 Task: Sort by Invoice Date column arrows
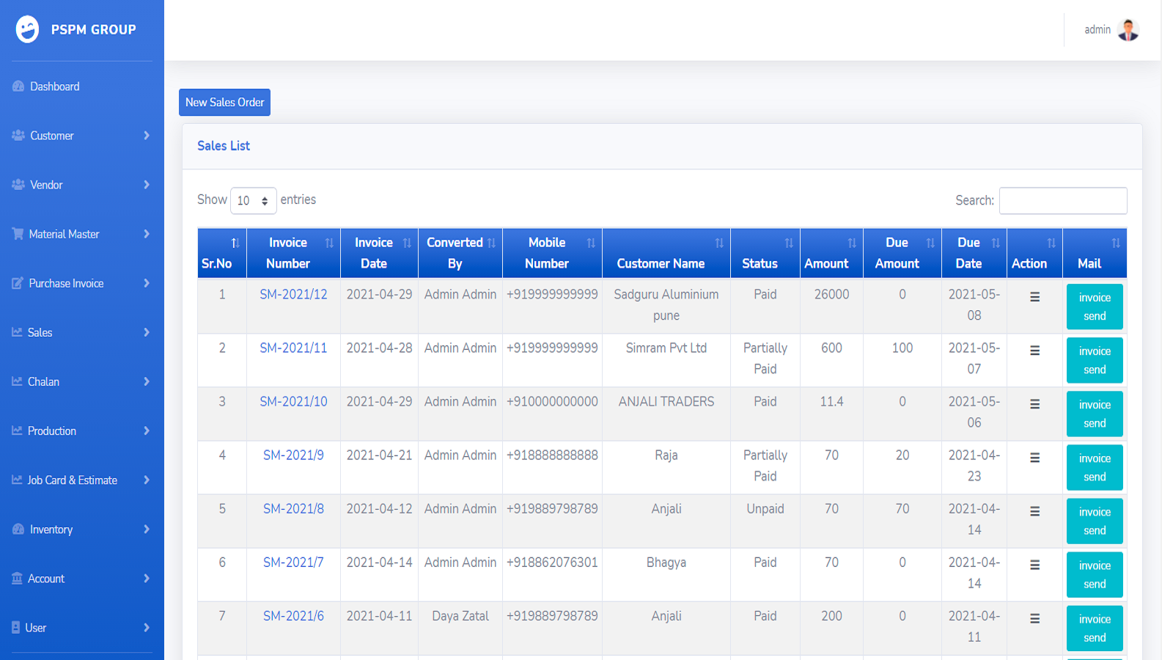click(407, 243)
